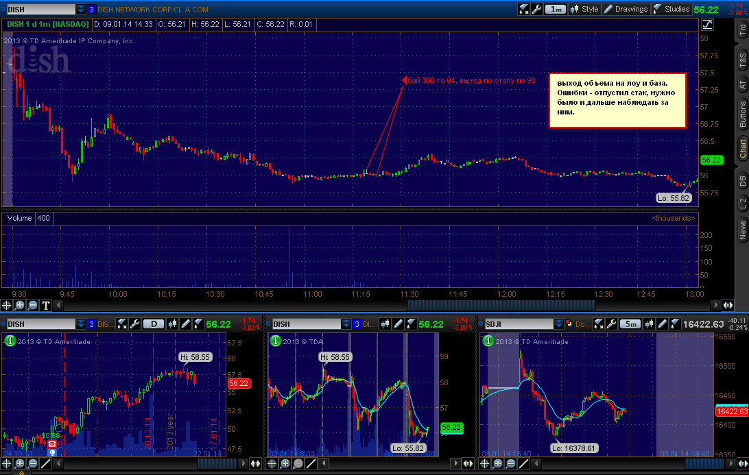Expand symbol dropdown in the daily DISH panel
The height and width of the screenshot is (475, 749).
[x=81, y=324]
